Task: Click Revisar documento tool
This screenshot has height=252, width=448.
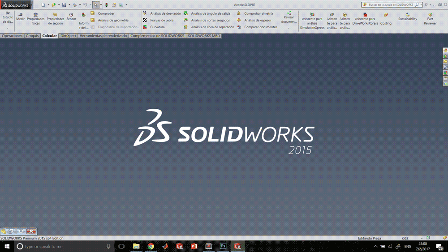Action: click(289, 17)
